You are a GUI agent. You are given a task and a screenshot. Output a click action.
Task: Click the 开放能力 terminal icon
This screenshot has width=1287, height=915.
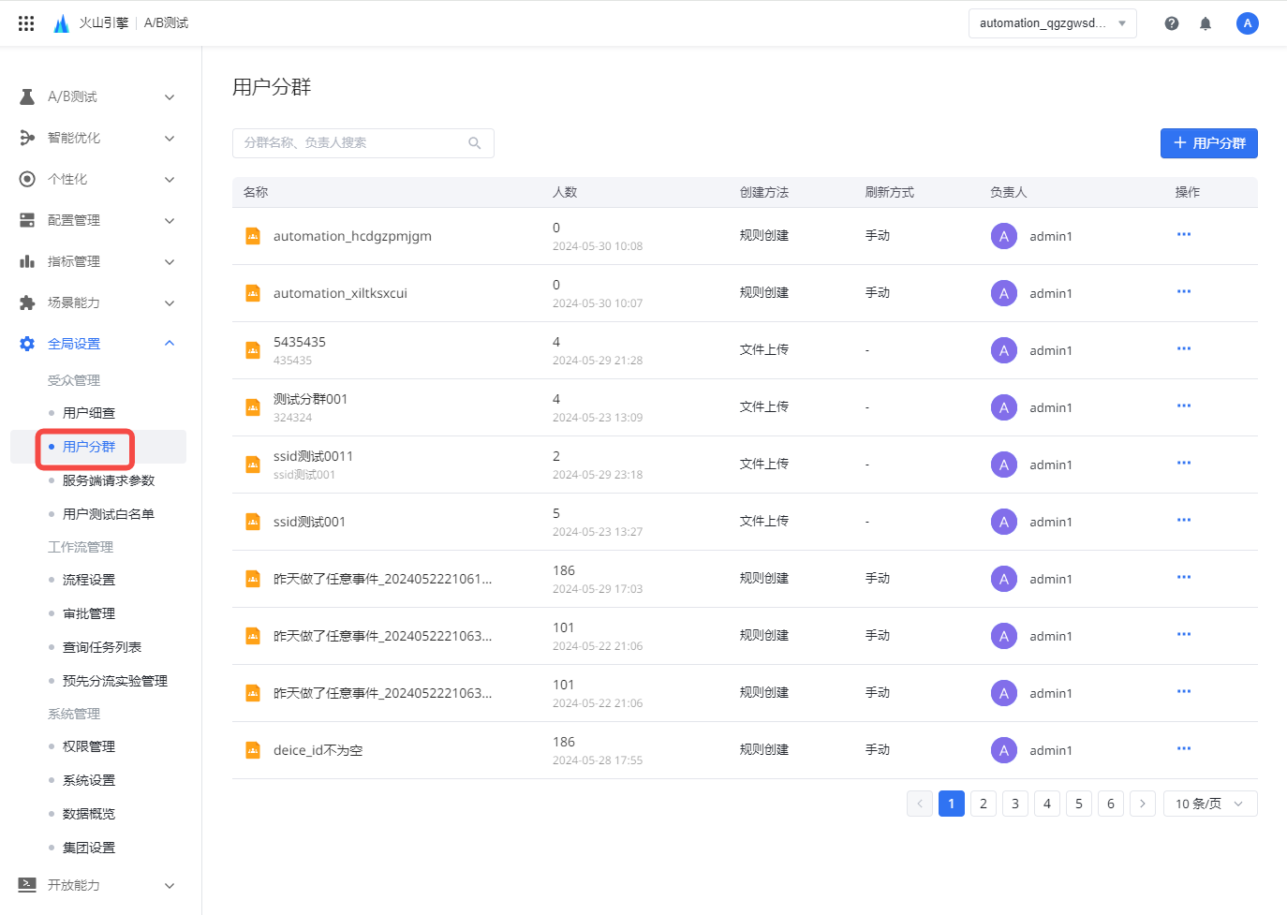coord(27,885)
